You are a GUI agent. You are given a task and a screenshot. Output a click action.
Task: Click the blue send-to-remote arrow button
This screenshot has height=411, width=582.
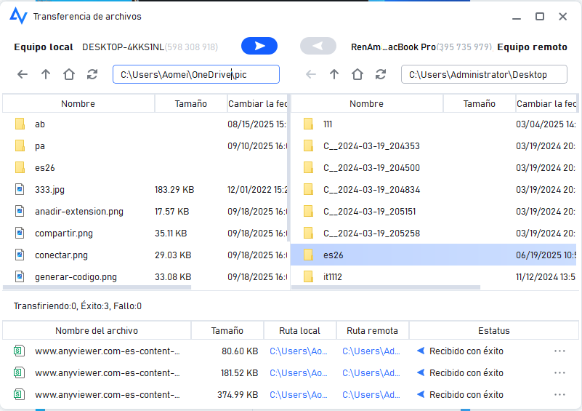coord(259,47)
